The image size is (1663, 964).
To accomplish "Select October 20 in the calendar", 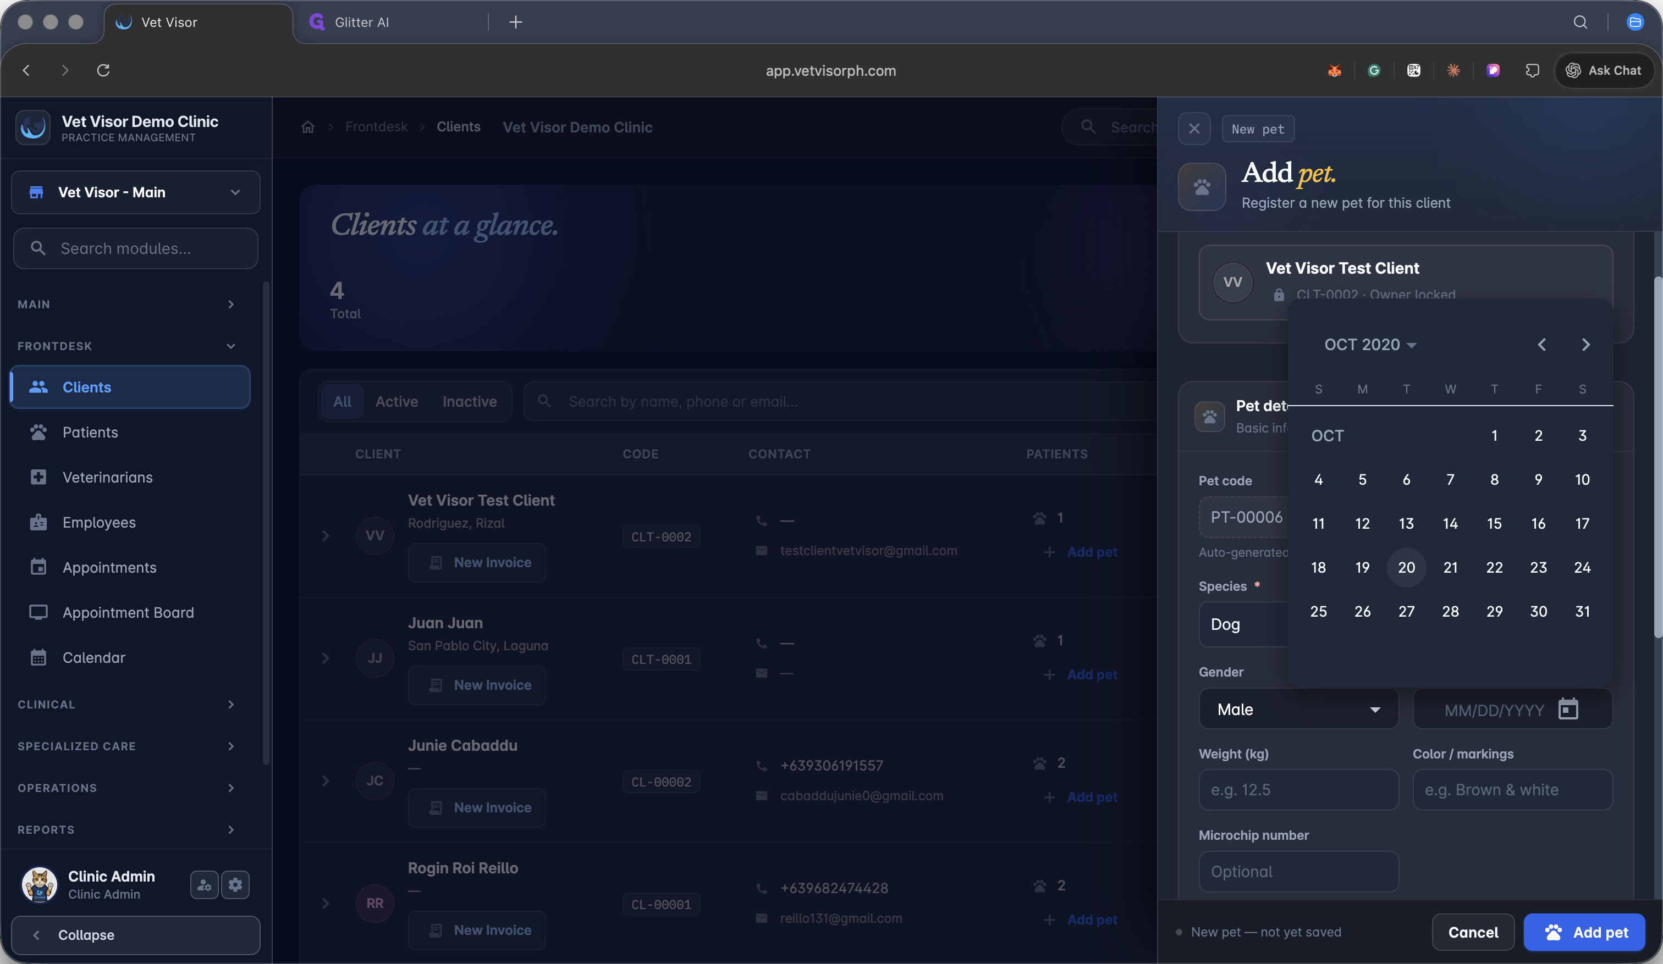I will [1406, 567].
